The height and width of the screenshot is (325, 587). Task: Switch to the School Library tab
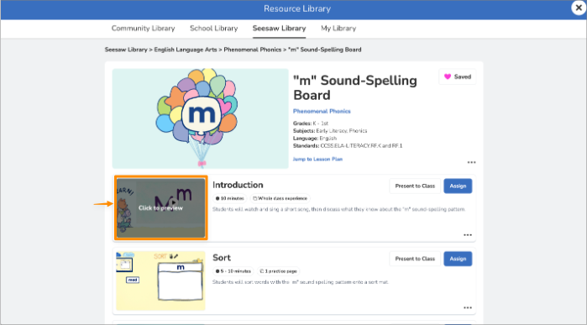coord(214,29)
